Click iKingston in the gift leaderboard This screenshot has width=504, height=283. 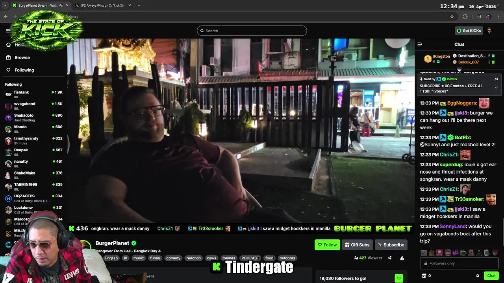pyautogui.click(x=441, y=56)
